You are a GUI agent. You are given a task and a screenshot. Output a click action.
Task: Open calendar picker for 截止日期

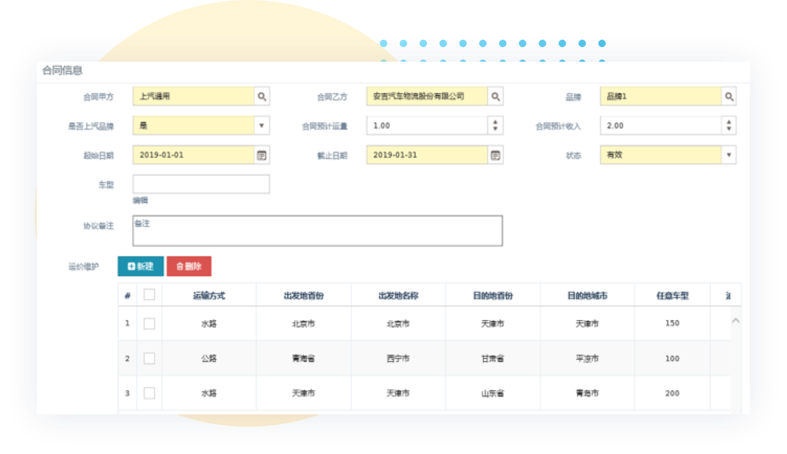tap(495, 155)
